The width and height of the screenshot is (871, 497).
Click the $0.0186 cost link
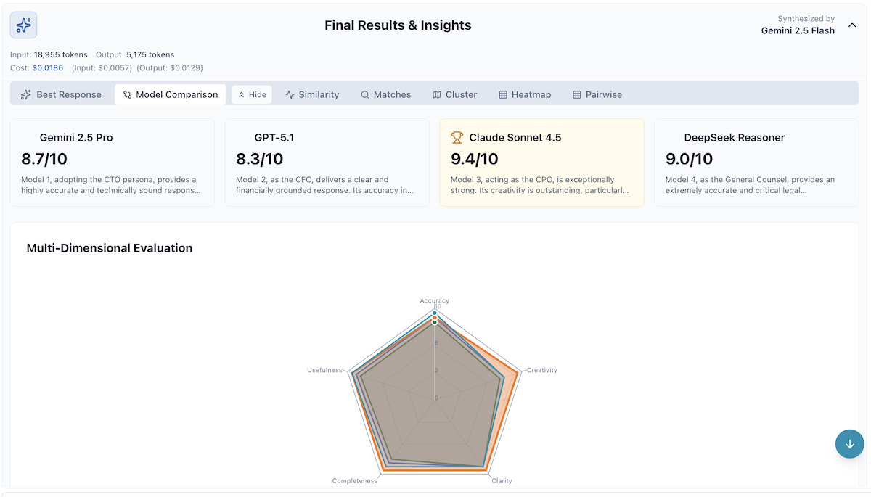(x=48, y=67)
